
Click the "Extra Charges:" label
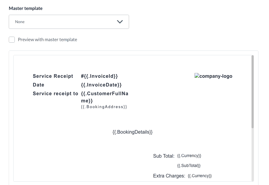point(169,176)
